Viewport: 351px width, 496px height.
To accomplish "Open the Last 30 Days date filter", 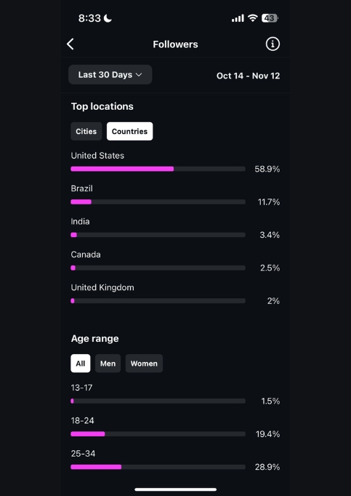I will (x=110, y=75).
